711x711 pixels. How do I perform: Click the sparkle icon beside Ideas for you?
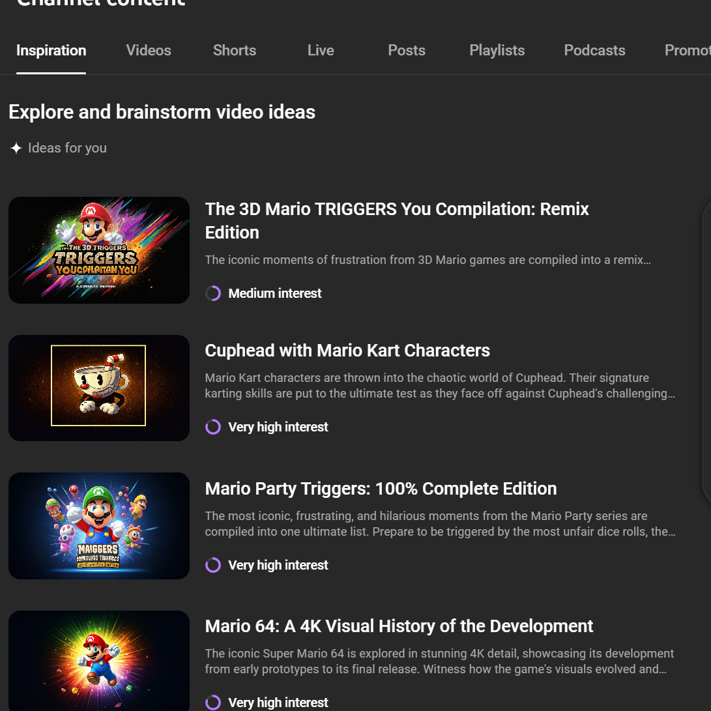(x=16, y=149)
